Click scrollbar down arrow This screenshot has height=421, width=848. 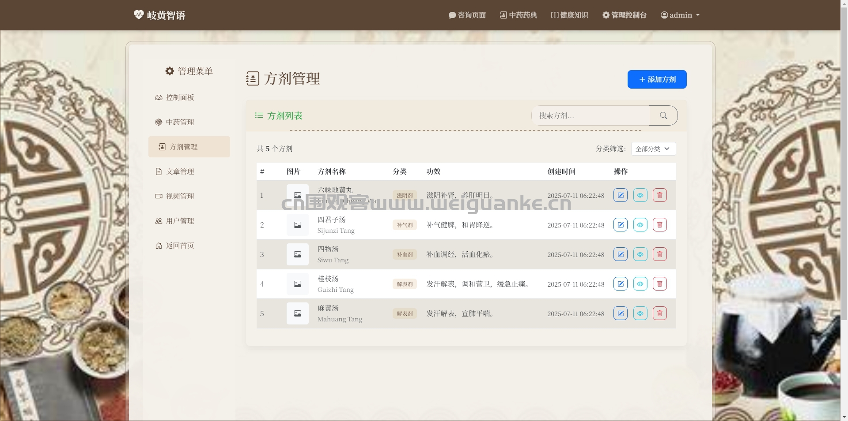844,417
